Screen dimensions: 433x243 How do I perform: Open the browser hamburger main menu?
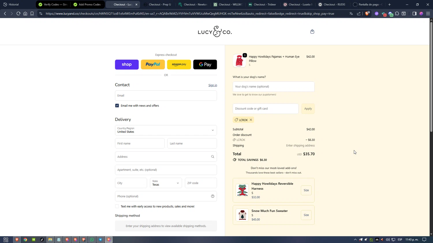click(x=428, y=14)
